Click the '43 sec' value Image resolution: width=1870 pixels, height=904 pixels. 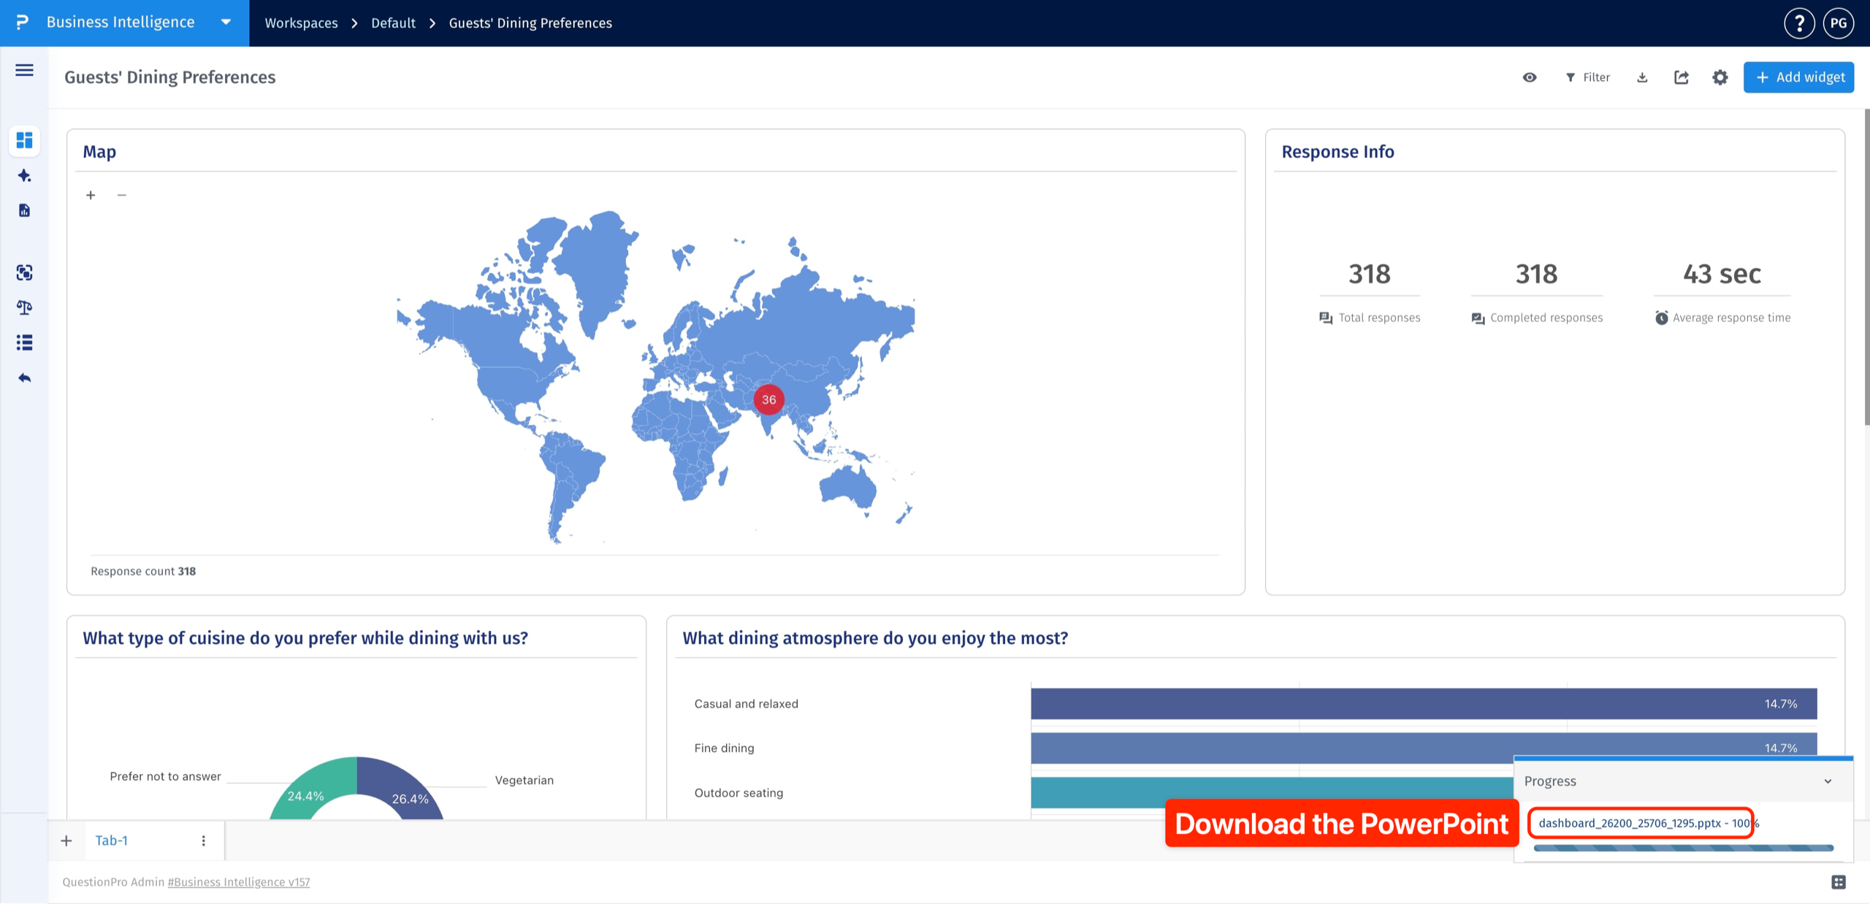tap(1722, 274)
